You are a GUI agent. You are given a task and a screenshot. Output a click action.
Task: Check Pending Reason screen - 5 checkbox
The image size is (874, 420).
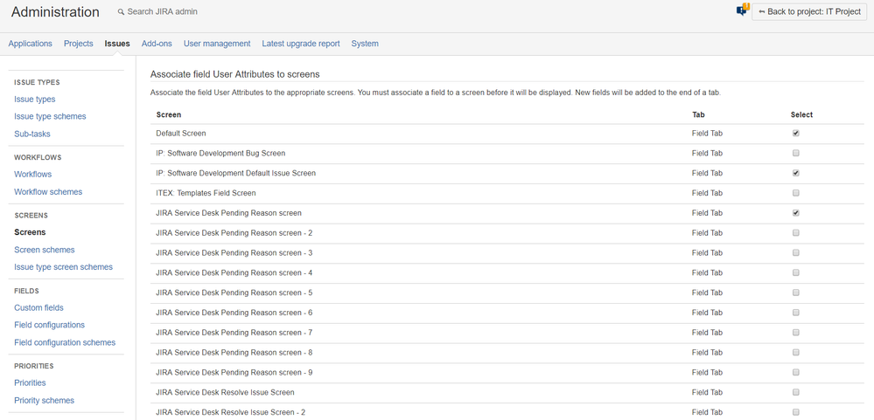pyautogui.click(x=796, y=293)
